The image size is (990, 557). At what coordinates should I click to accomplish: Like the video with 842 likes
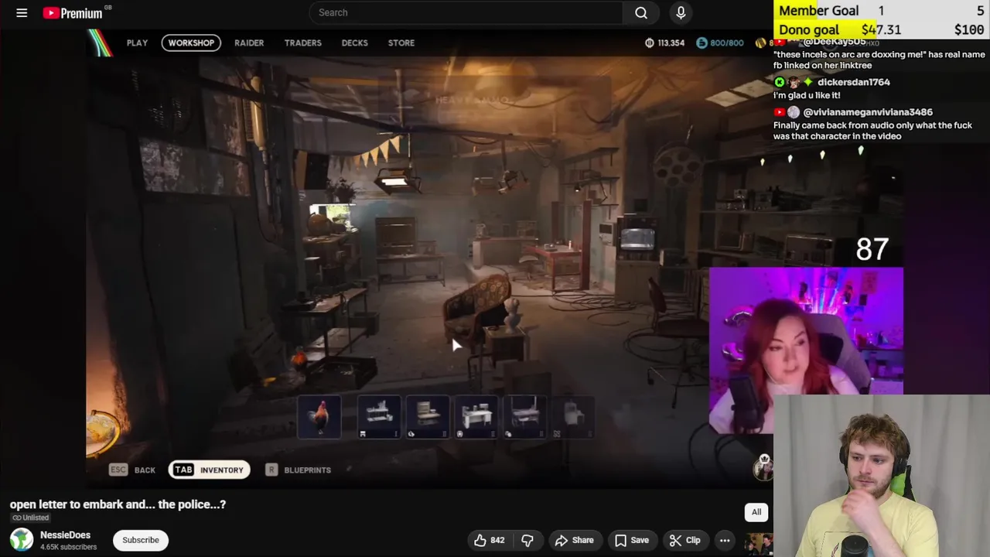pyautogui.click(x=489, y=540)
